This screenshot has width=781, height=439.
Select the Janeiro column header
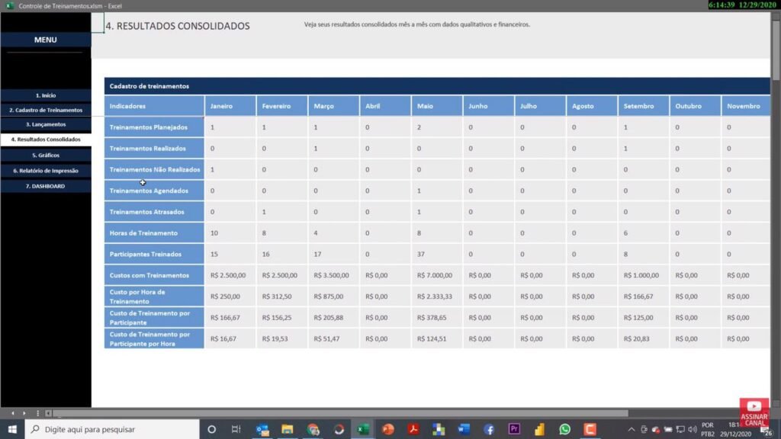[230, 106]
